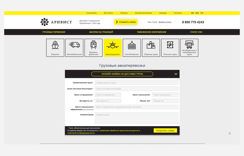This screenshot has height=156, width=244.
Task: Open the Железнодорожные train icon tile
Action: pyautogui.click(x=93, y=48)
